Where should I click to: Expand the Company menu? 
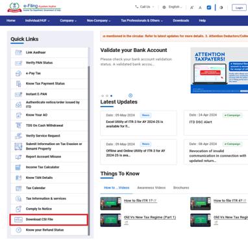[68, 21]
